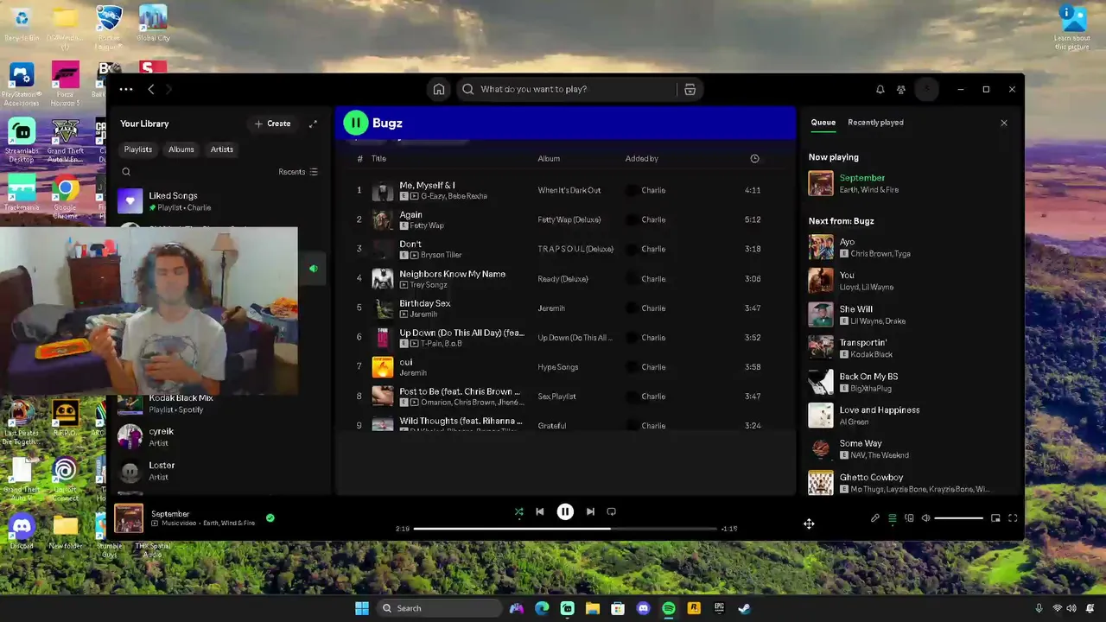Expand Your Library to full view

click(313, 124)
